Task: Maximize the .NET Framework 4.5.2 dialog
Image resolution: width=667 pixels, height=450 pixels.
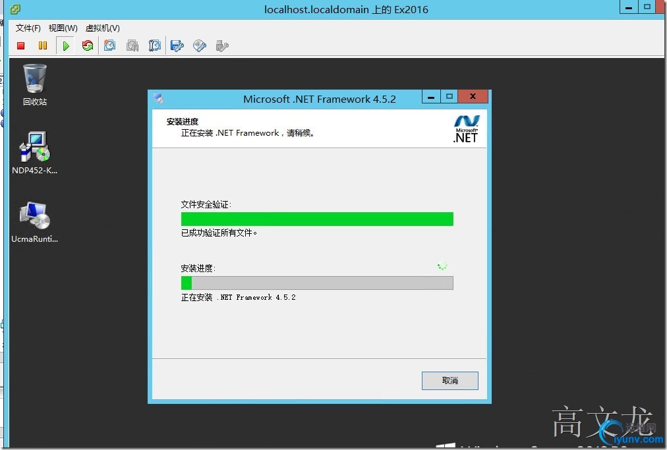Action: click(449, 97)
